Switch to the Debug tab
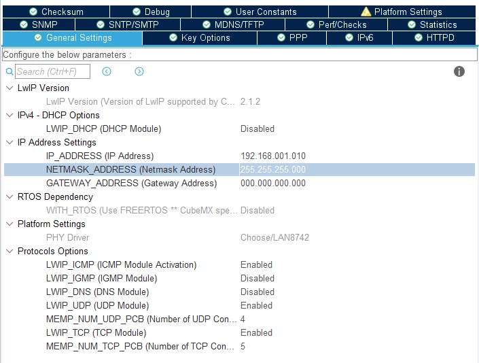 (x=151, y=12)
